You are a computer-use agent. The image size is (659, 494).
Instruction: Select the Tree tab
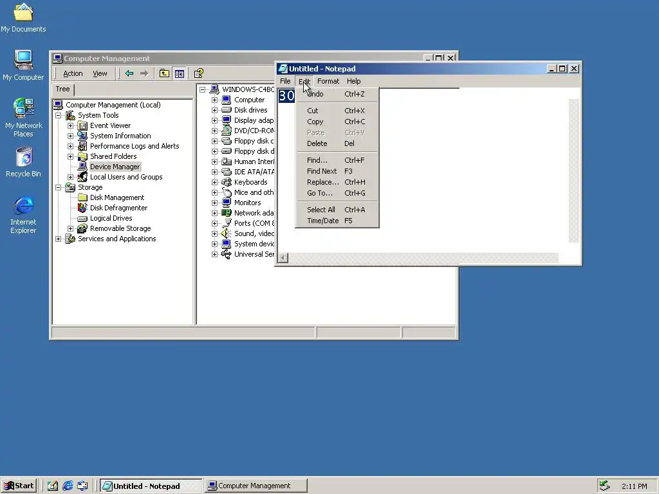tap(62, 89)
